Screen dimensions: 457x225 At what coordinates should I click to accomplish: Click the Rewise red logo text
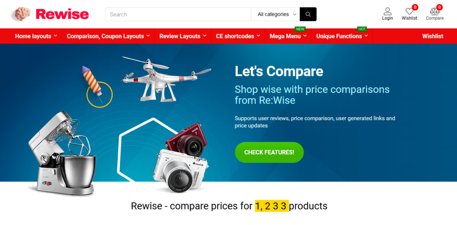click(62, 14)
